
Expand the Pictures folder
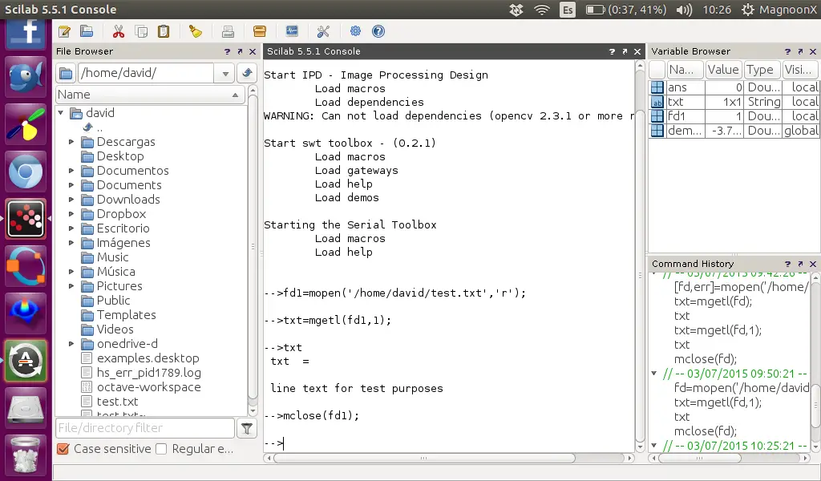coord(71,286)
